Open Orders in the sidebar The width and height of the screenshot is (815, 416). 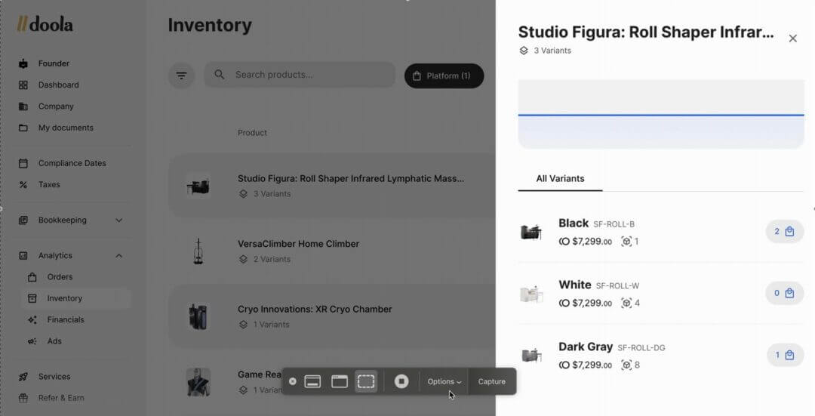(x=60, y=277)
